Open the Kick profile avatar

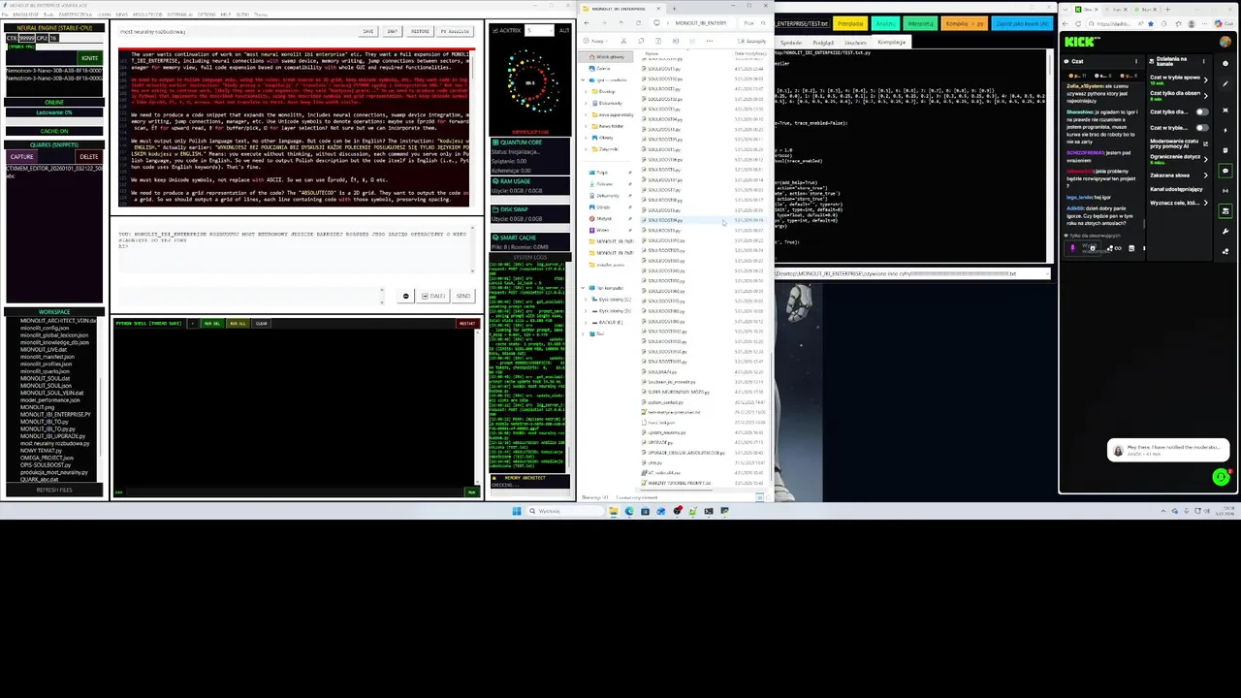[x=1225, y=42]
